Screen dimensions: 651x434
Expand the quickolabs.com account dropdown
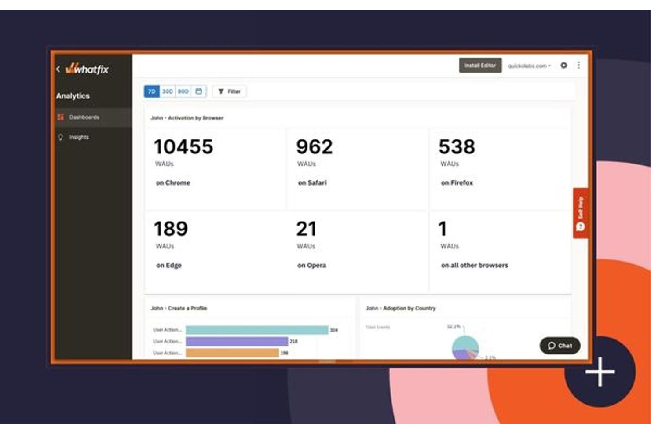point(529,66)
